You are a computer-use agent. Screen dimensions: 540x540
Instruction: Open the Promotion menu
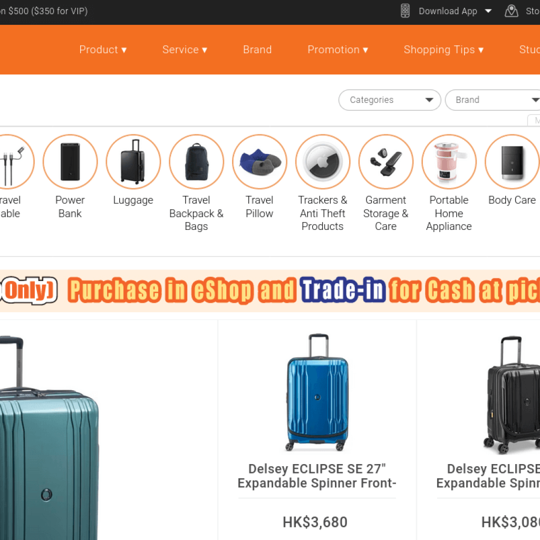coord(338,50)
